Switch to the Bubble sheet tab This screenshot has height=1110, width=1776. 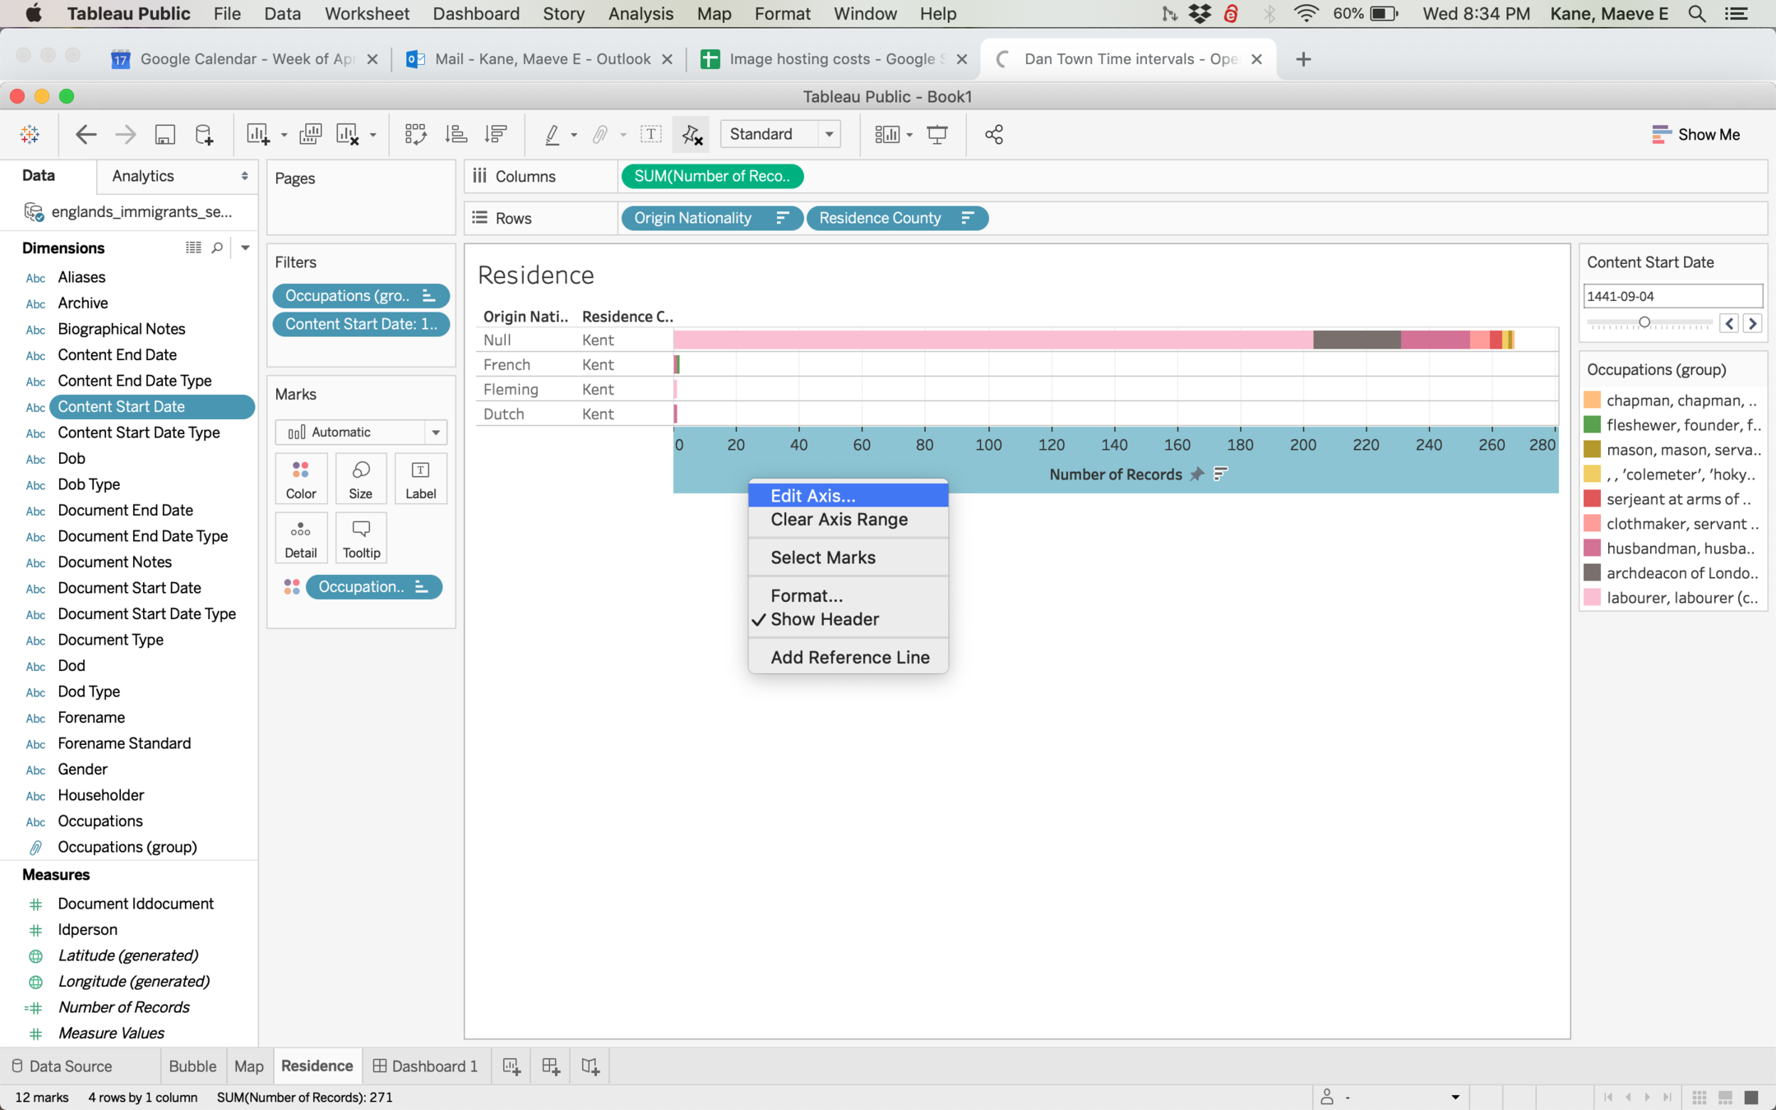[192, 1066]
